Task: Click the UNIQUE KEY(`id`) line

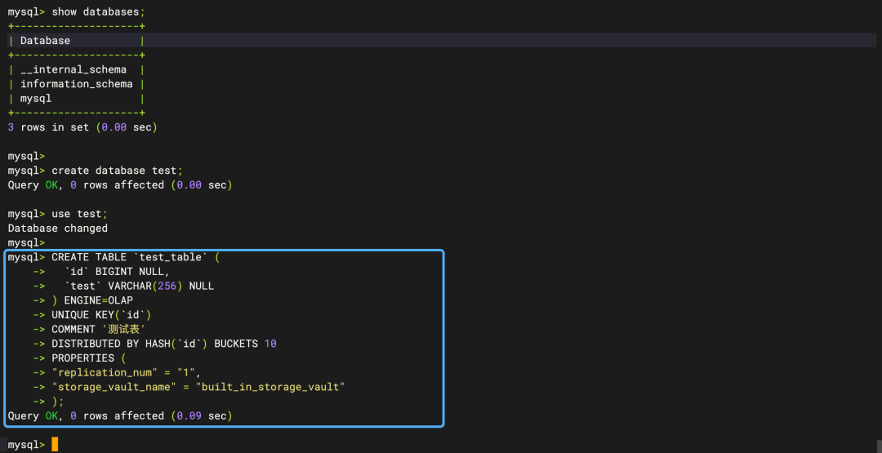Action: (x=101, y=315)
